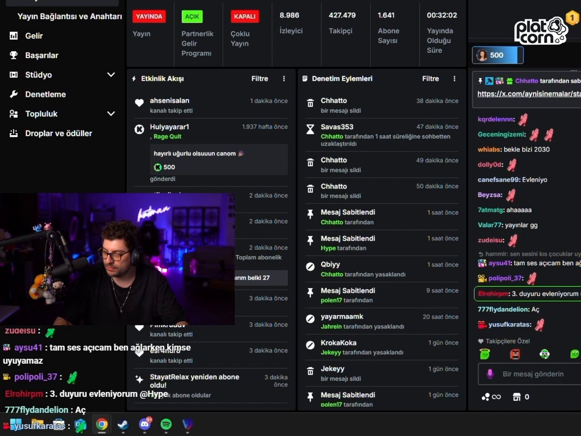
Task: Click the 500 gifter leaderboard chip
Action: tap(498, 55)
